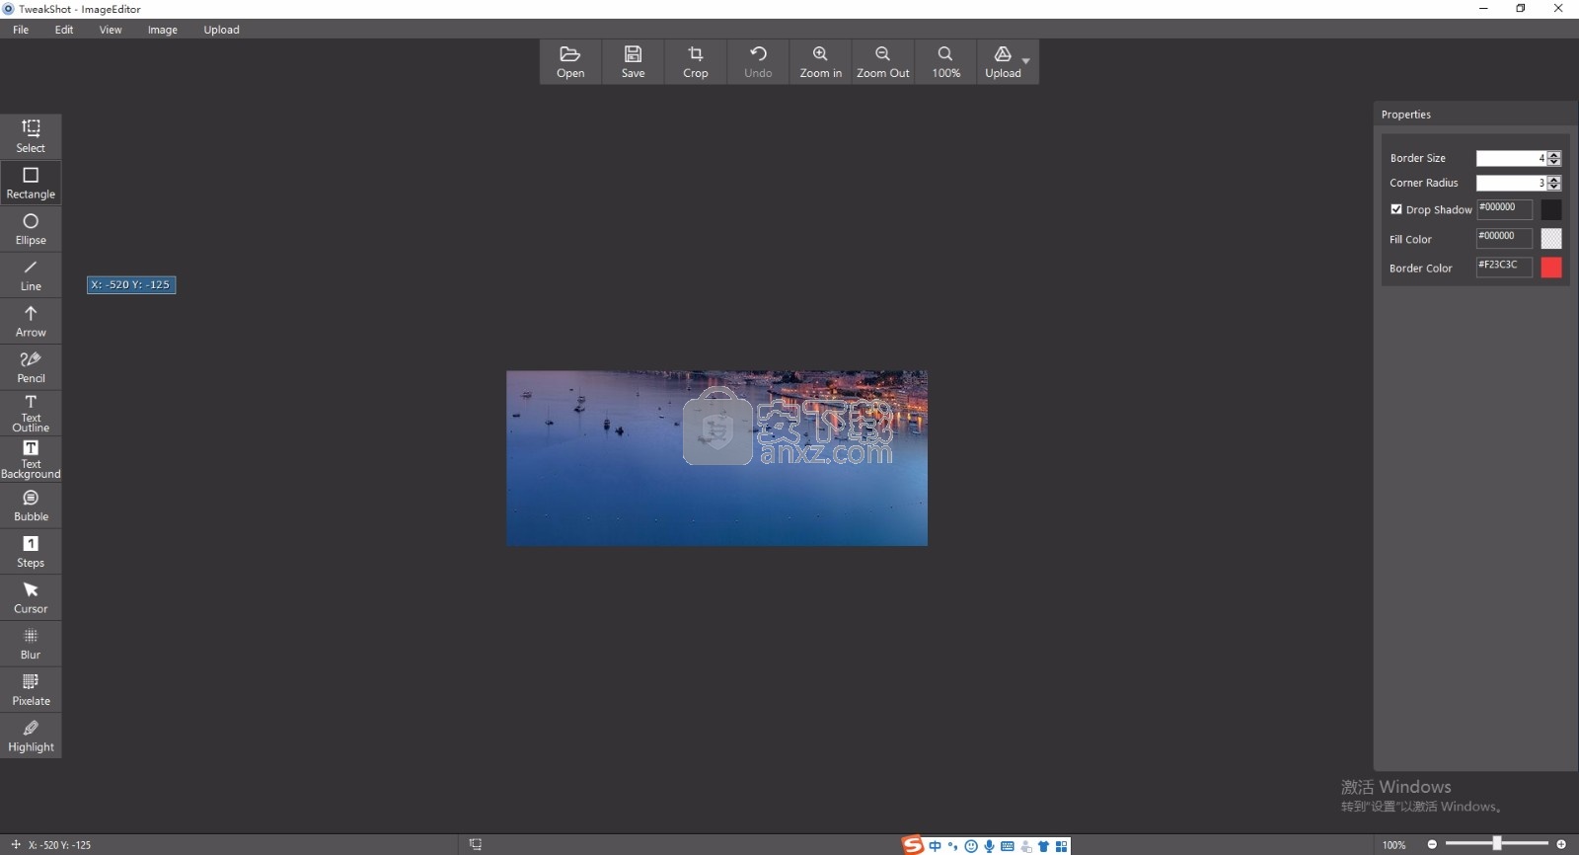Screen dimensions: 1579x855
Task: Zoom in on the canvas
Action: click(820, 62)
